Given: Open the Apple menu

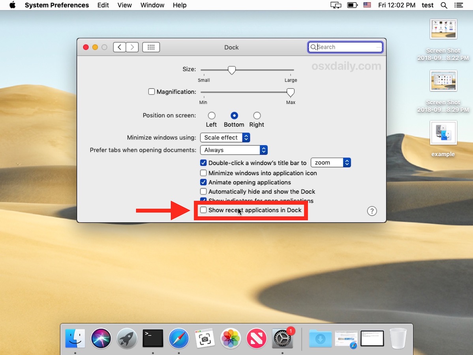Looking at the screenshot, I should (12, 5).
